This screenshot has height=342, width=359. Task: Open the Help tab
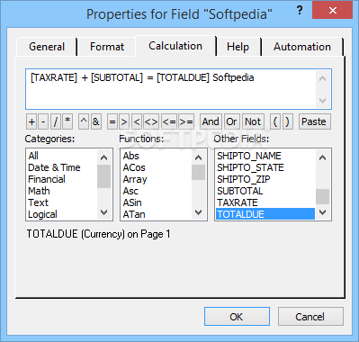point(238,47)
